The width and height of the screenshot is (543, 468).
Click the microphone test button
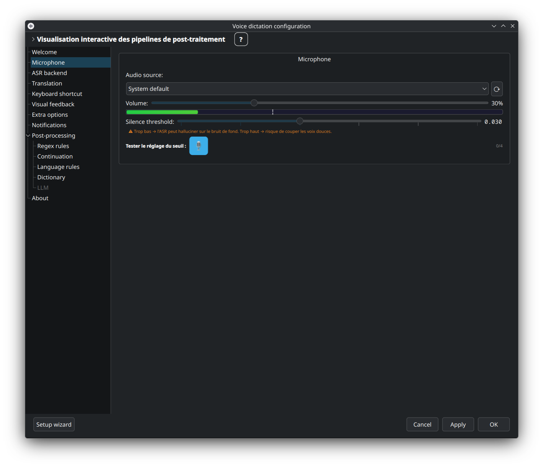pyautogui.click(x=199, y=146)
